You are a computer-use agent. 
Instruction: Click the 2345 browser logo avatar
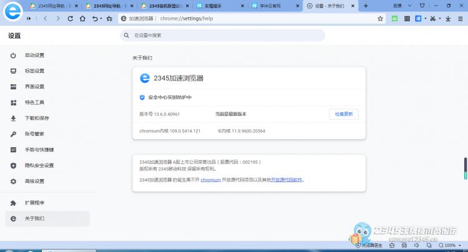(x=13, y=12)
